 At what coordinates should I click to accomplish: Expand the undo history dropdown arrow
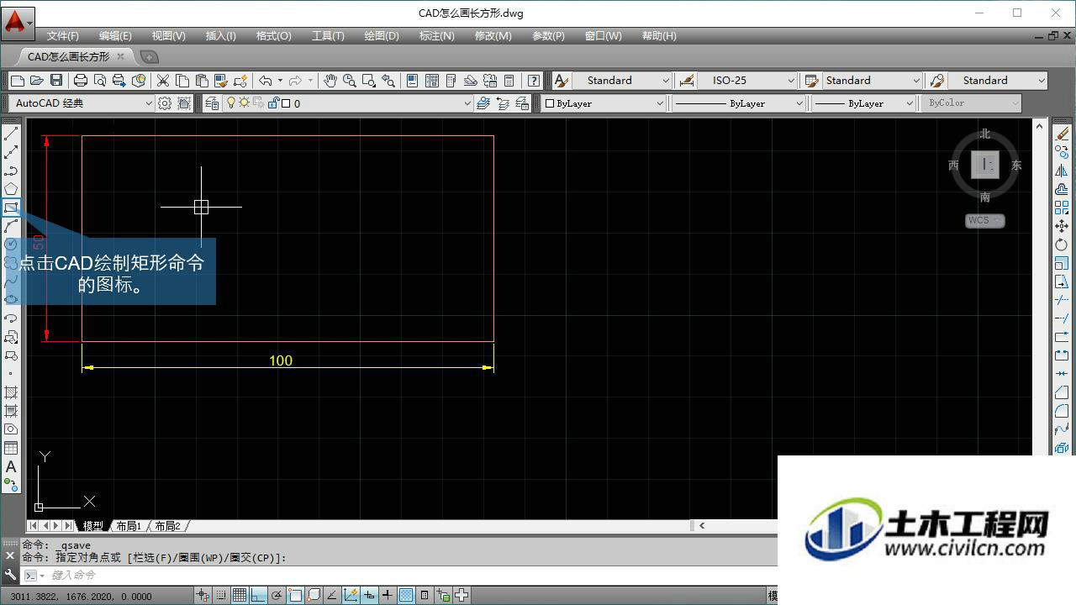280,81
